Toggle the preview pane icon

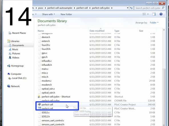tap(154, 14)
